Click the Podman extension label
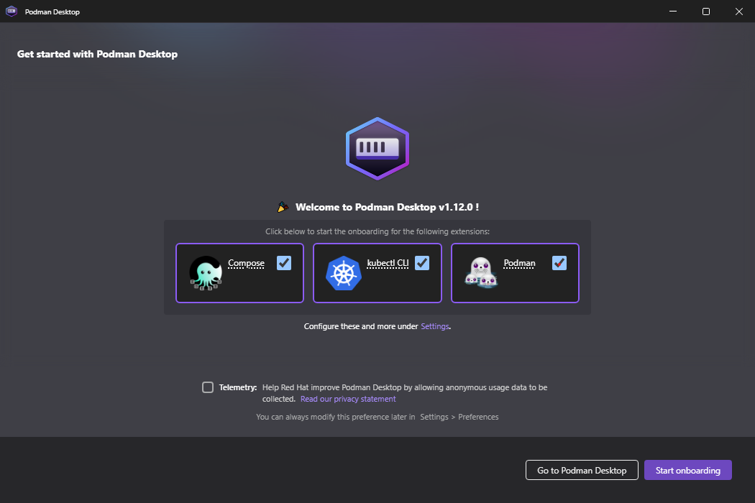The image size is (755, 503). [519, 263]
